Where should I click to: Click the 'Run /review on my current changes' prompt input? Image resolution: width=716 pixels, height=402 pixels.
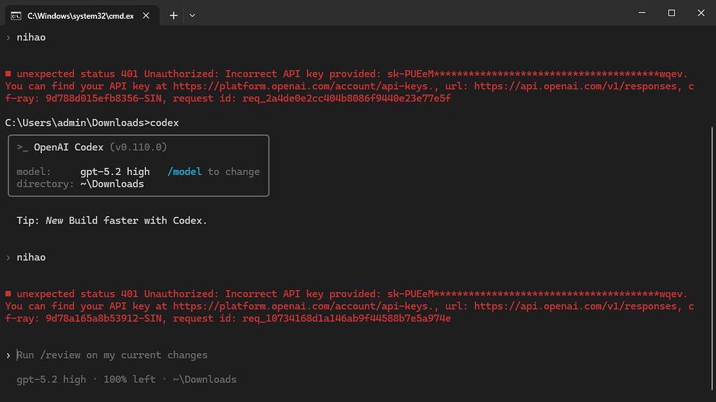click(x=113, y=355)
